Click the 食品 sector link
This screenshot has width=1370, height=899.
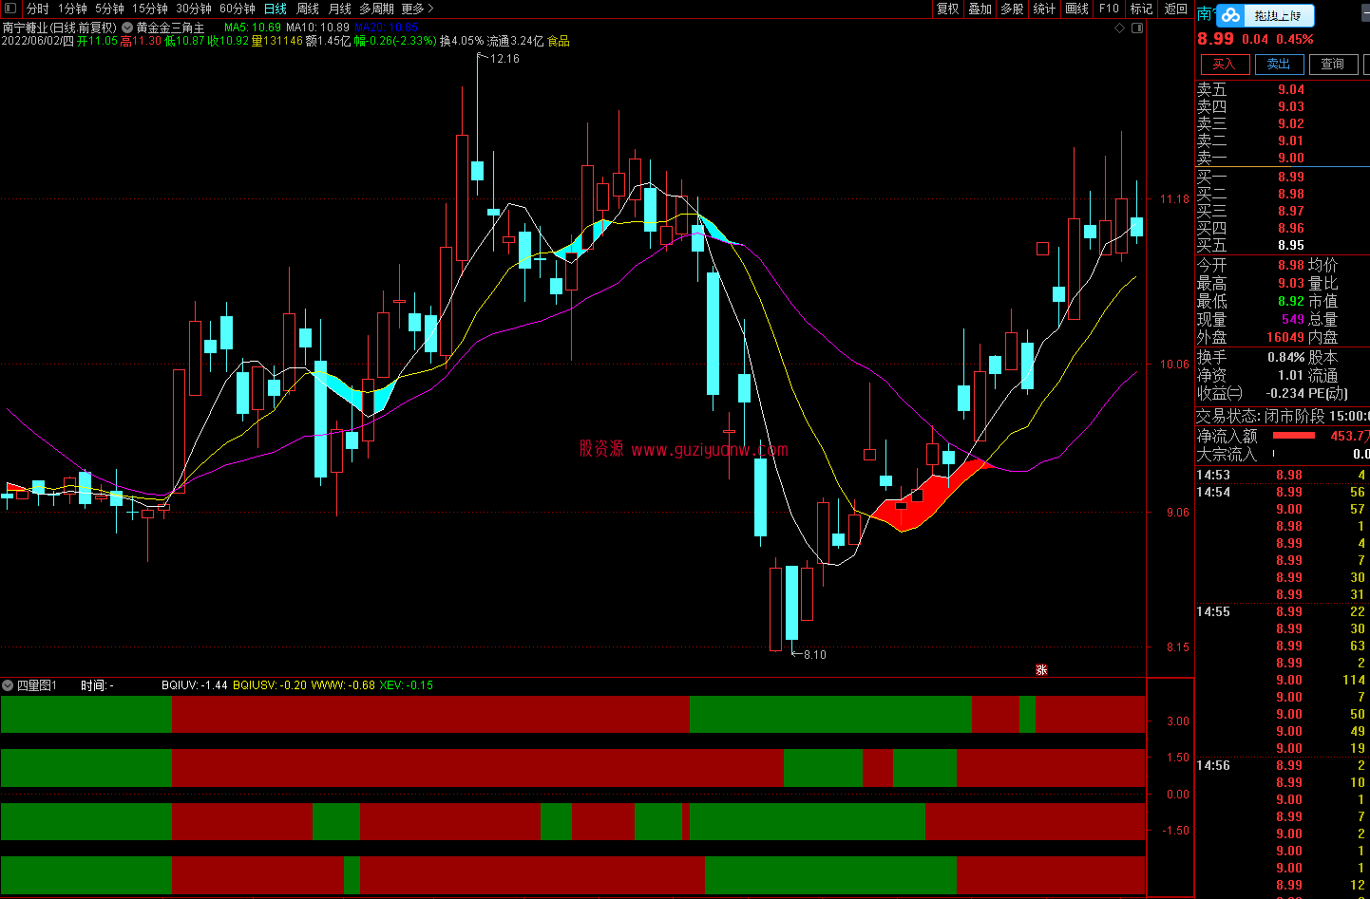[x=559, y=41]
